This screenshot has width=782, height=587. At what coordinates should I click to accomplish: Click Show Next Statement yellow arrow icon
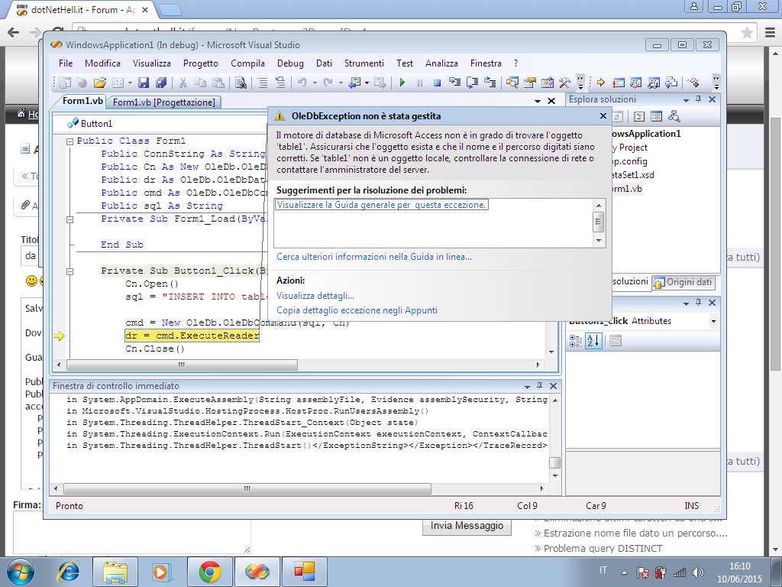point(600,83)
